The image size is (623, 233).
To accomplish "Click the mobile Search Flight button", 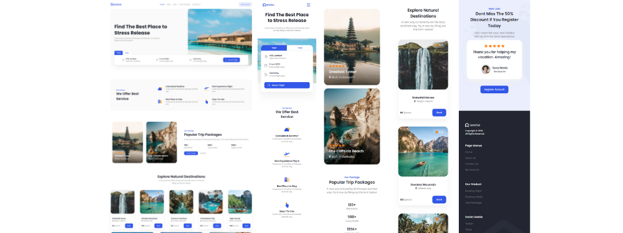I will coord(287,85).
